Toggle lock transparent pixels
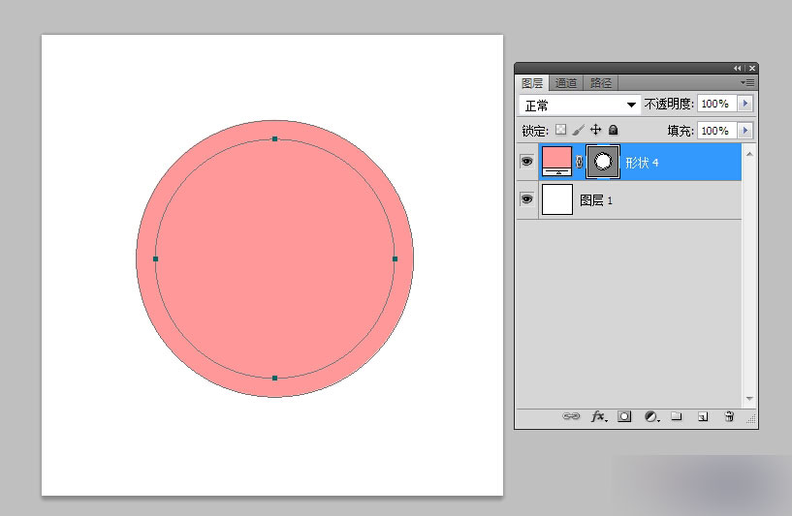 pos(560,130)
